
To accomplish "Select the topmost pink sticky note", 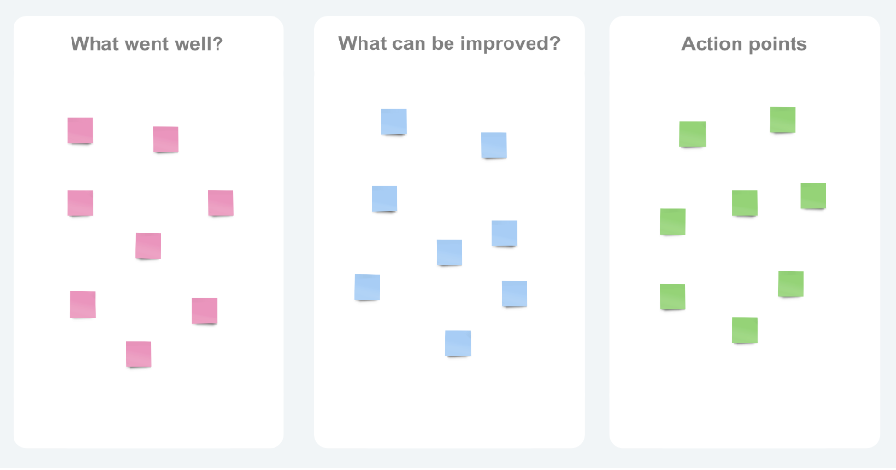I will (x=80, y=130).
